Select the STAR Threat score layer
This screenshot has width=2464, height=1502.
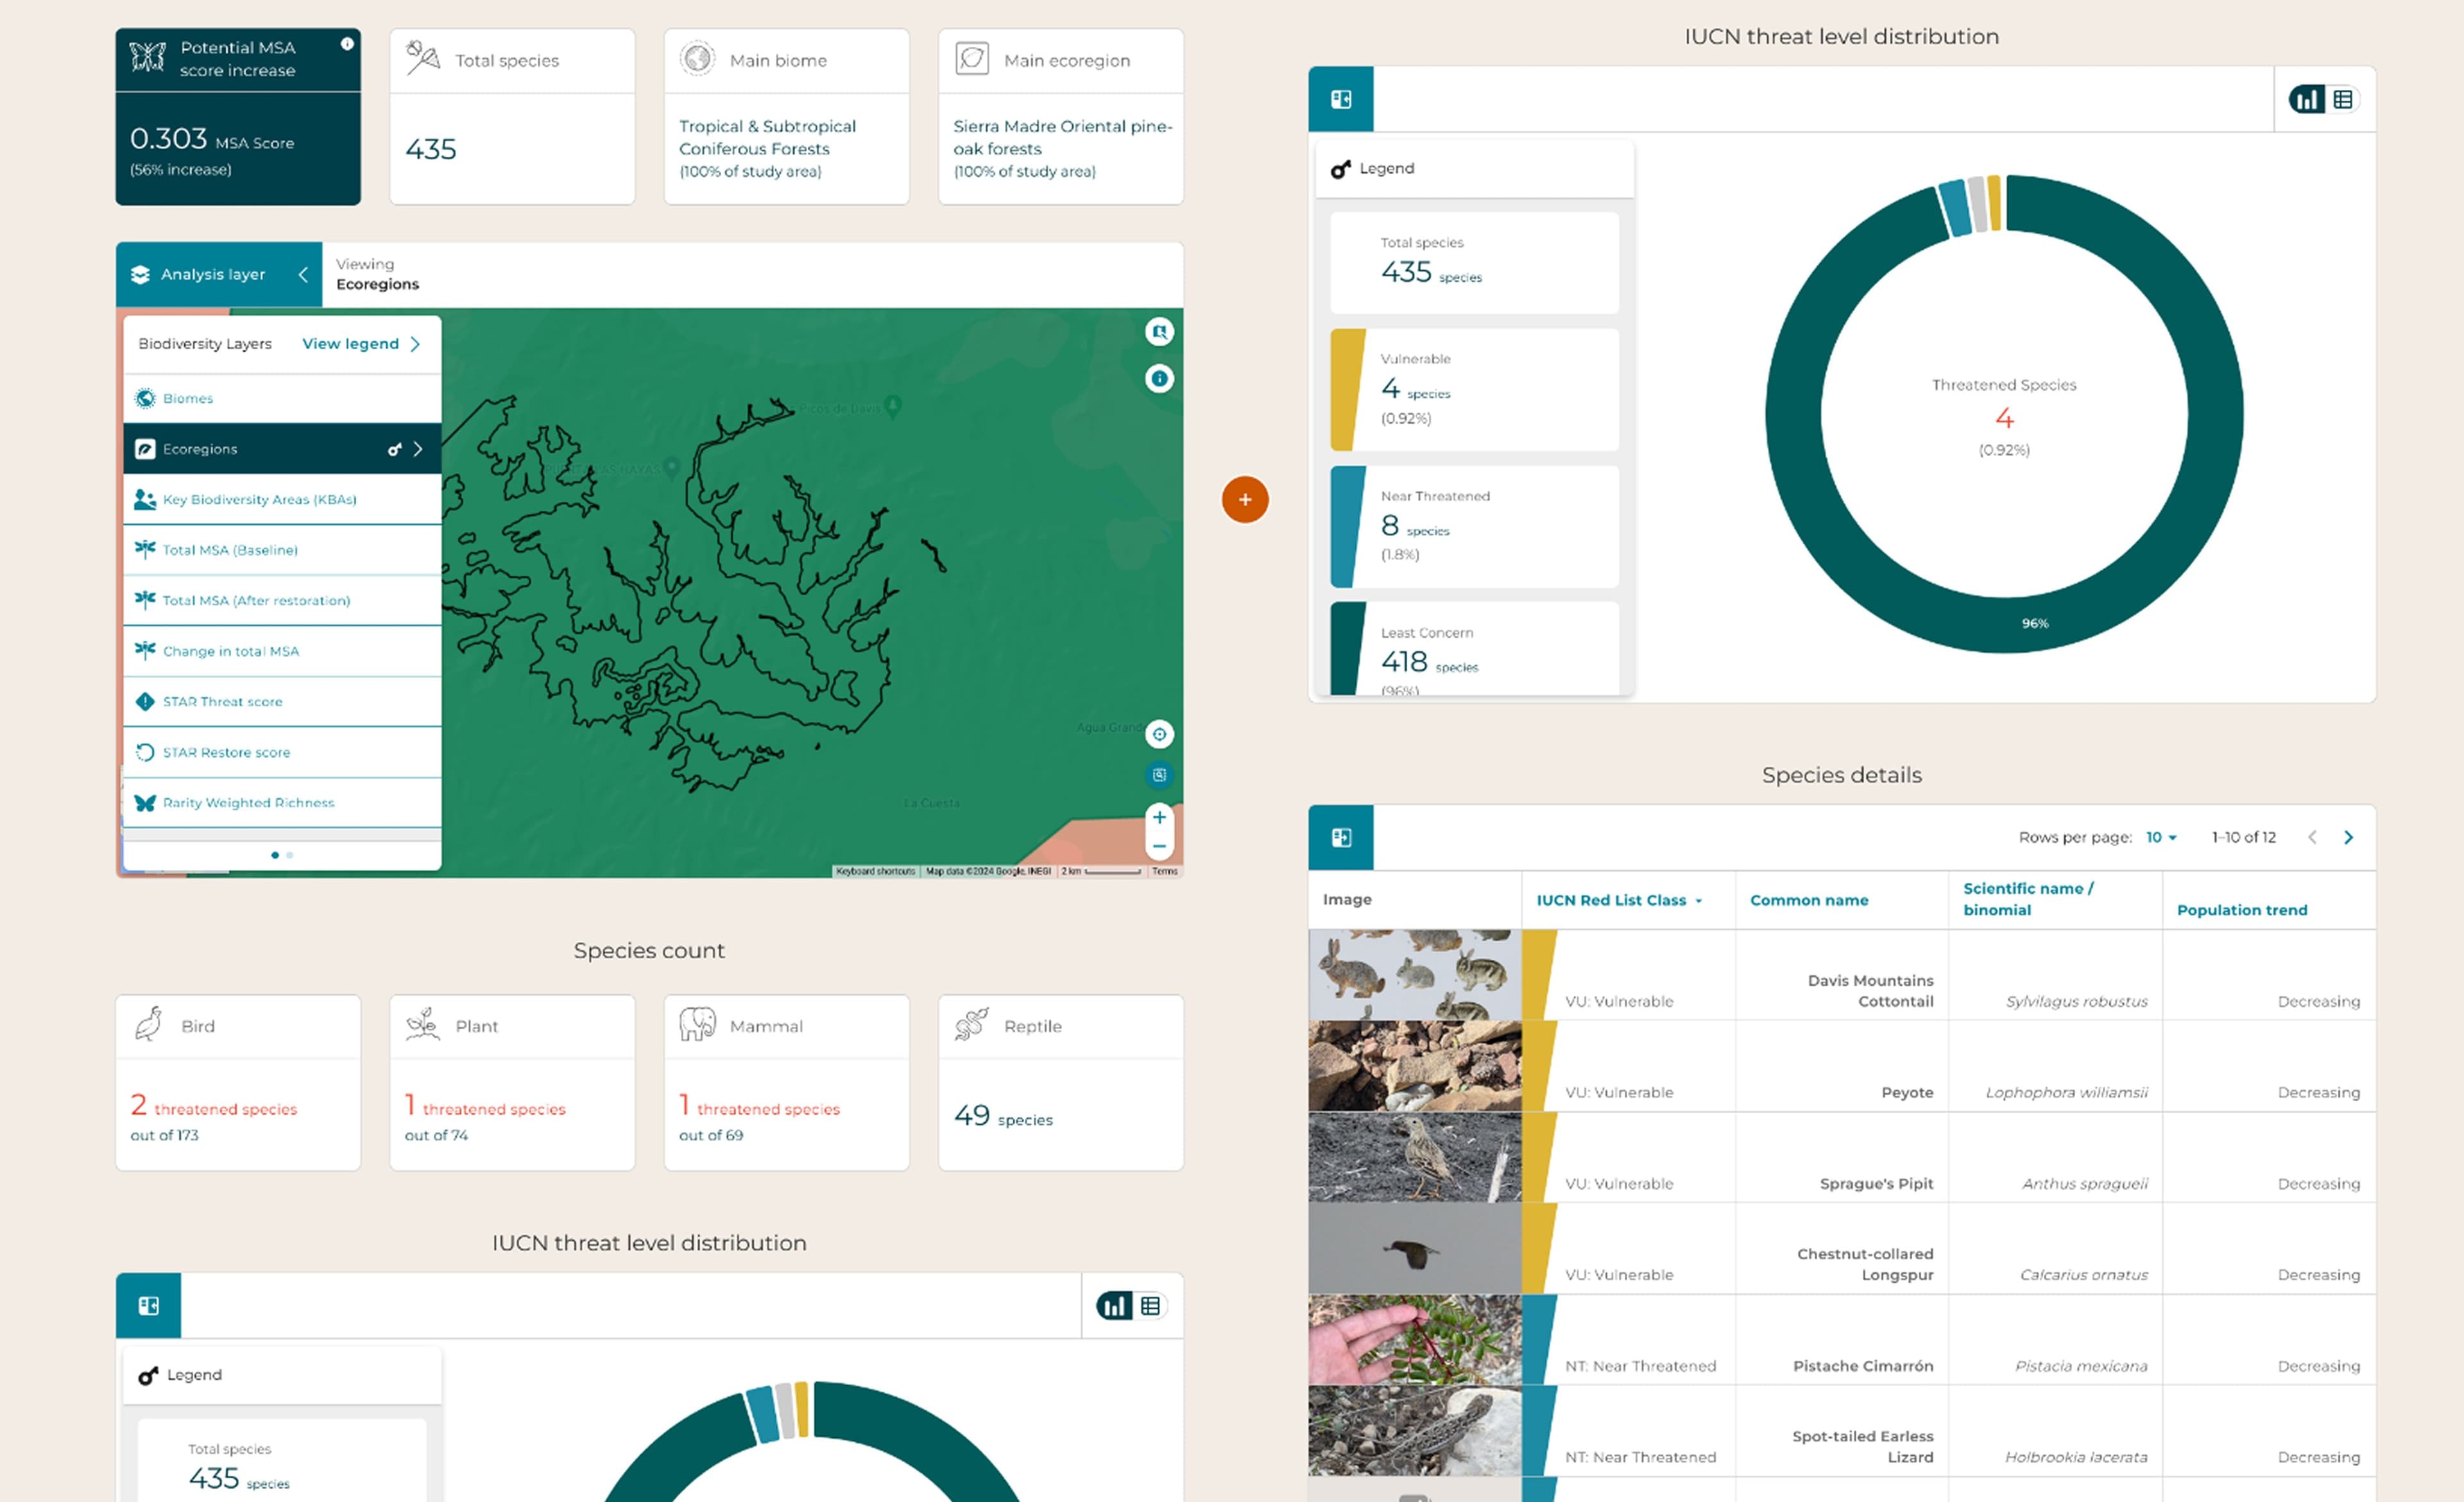coord(222,702)
